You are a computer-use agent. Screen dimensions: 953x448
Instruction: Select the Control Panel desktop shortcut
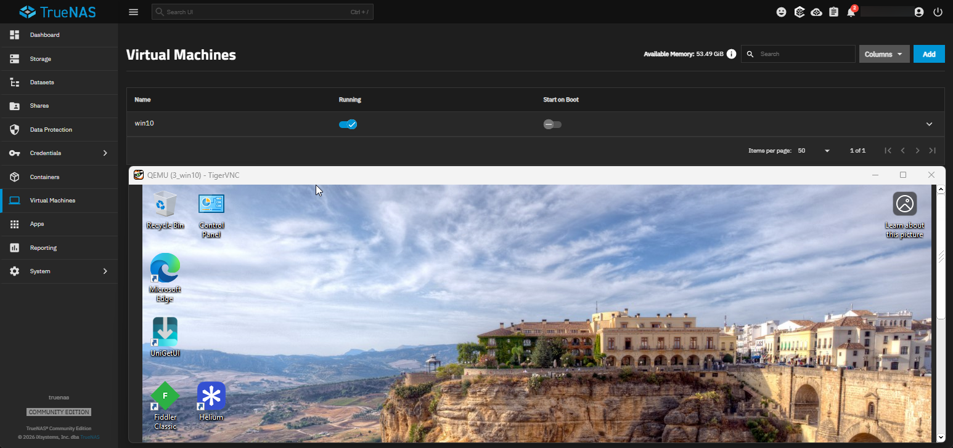(x=211, y=215)
